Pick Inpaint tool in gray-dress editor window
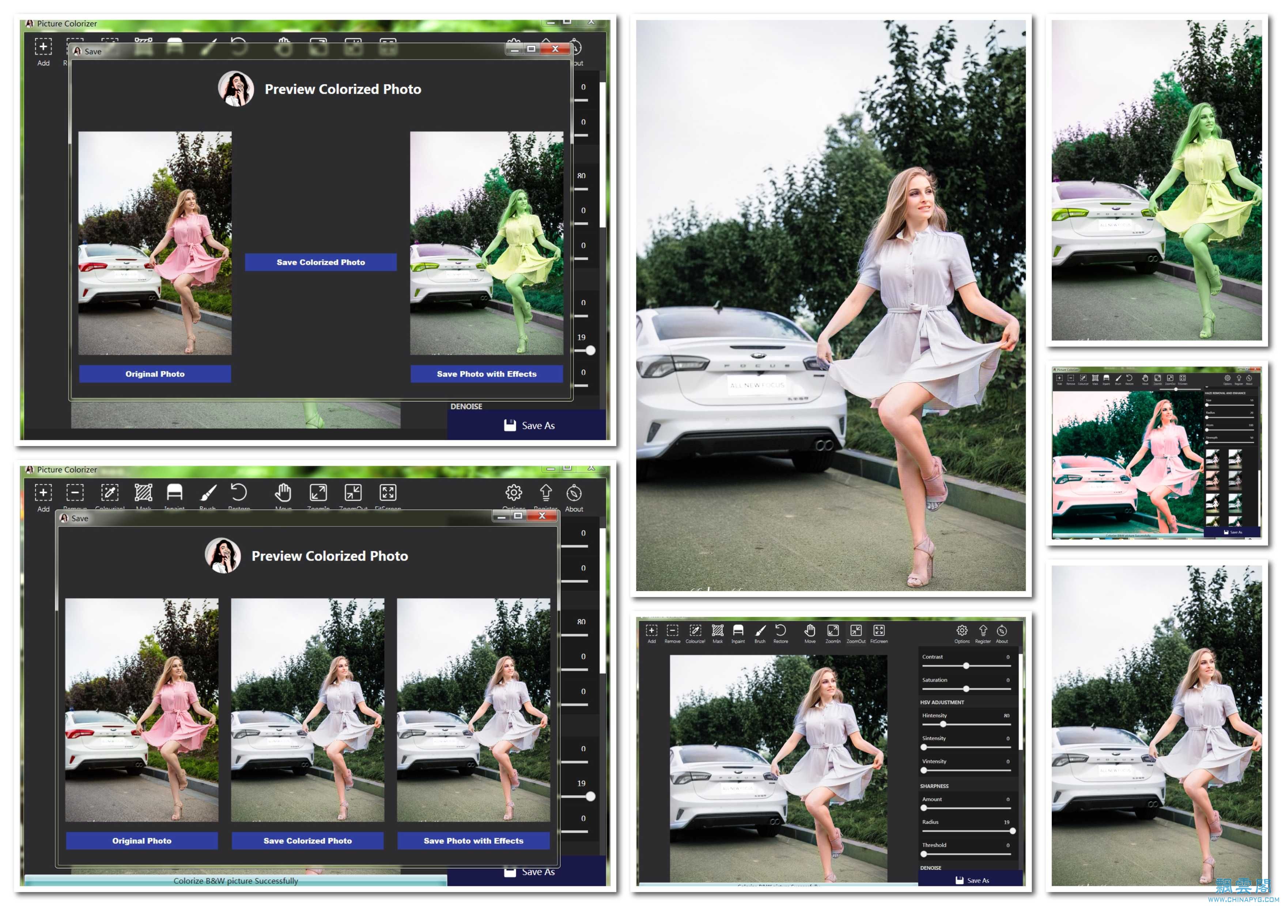 click(x=738, y=631)
